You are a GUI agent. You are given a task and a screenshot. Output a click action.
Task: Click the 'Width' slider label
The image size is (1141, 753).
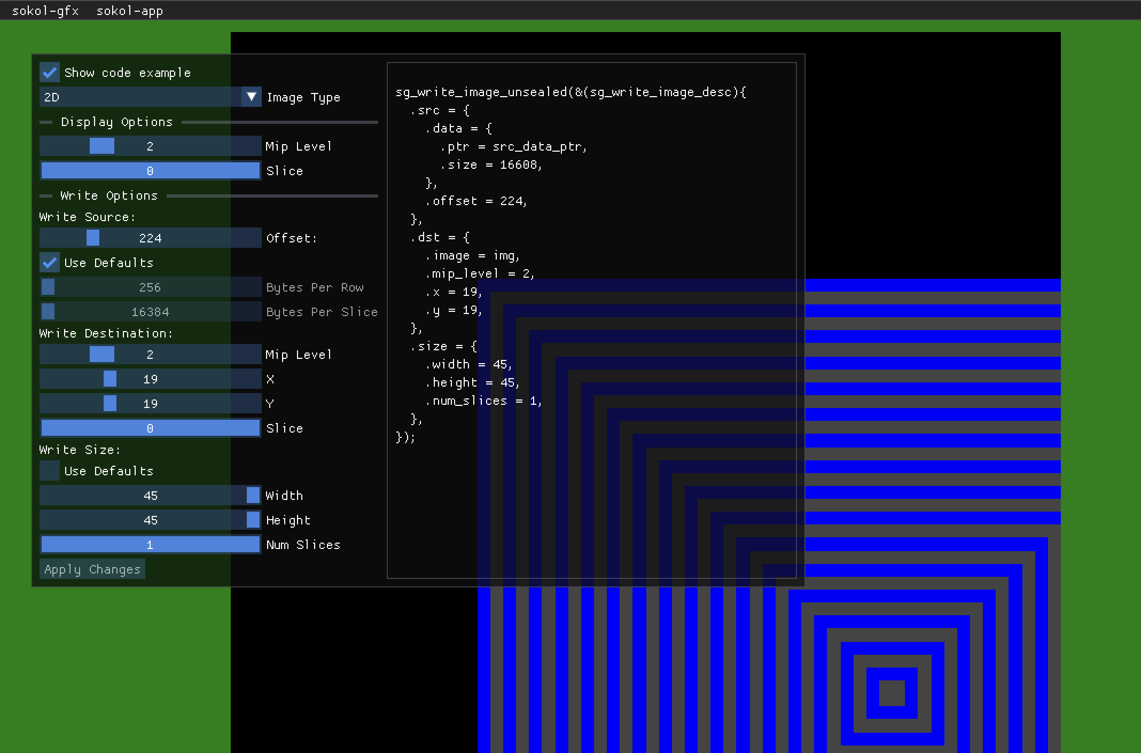point(284,496)
